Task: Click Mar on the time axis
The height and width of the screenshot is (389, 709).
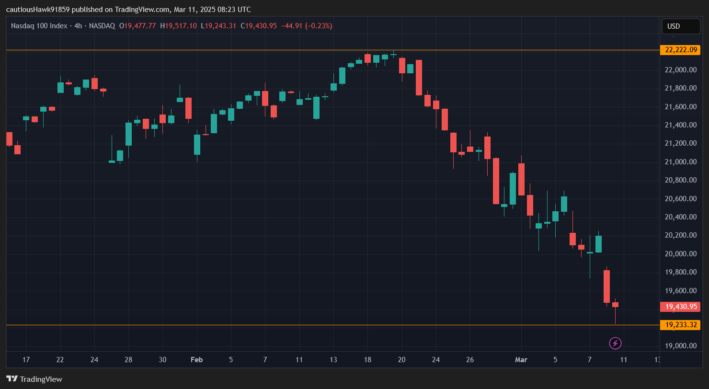Action: 521,359
